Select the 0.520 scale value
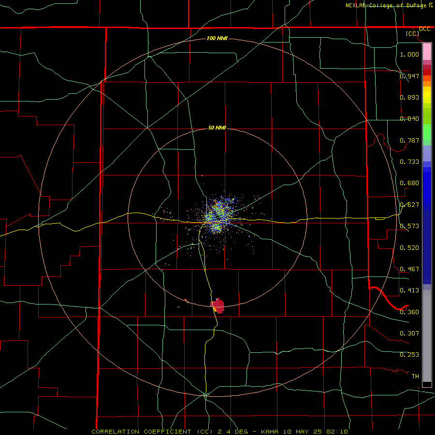The width and height of the screenshot is (435, 435). click(409, 247)
